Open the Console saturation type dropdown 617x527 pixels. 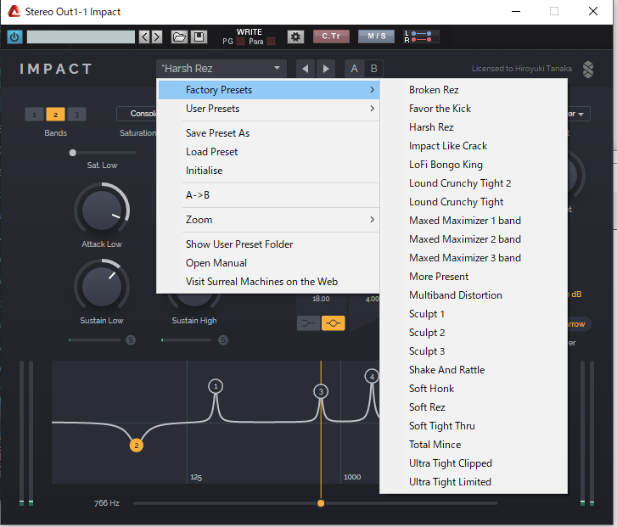tap(137, 114)
